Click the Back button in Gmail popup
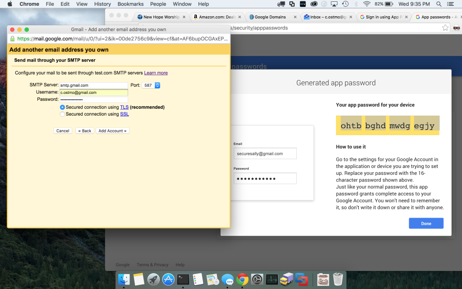Image resolution: width=462 pixels, height=289 pixels. (85, 131)
